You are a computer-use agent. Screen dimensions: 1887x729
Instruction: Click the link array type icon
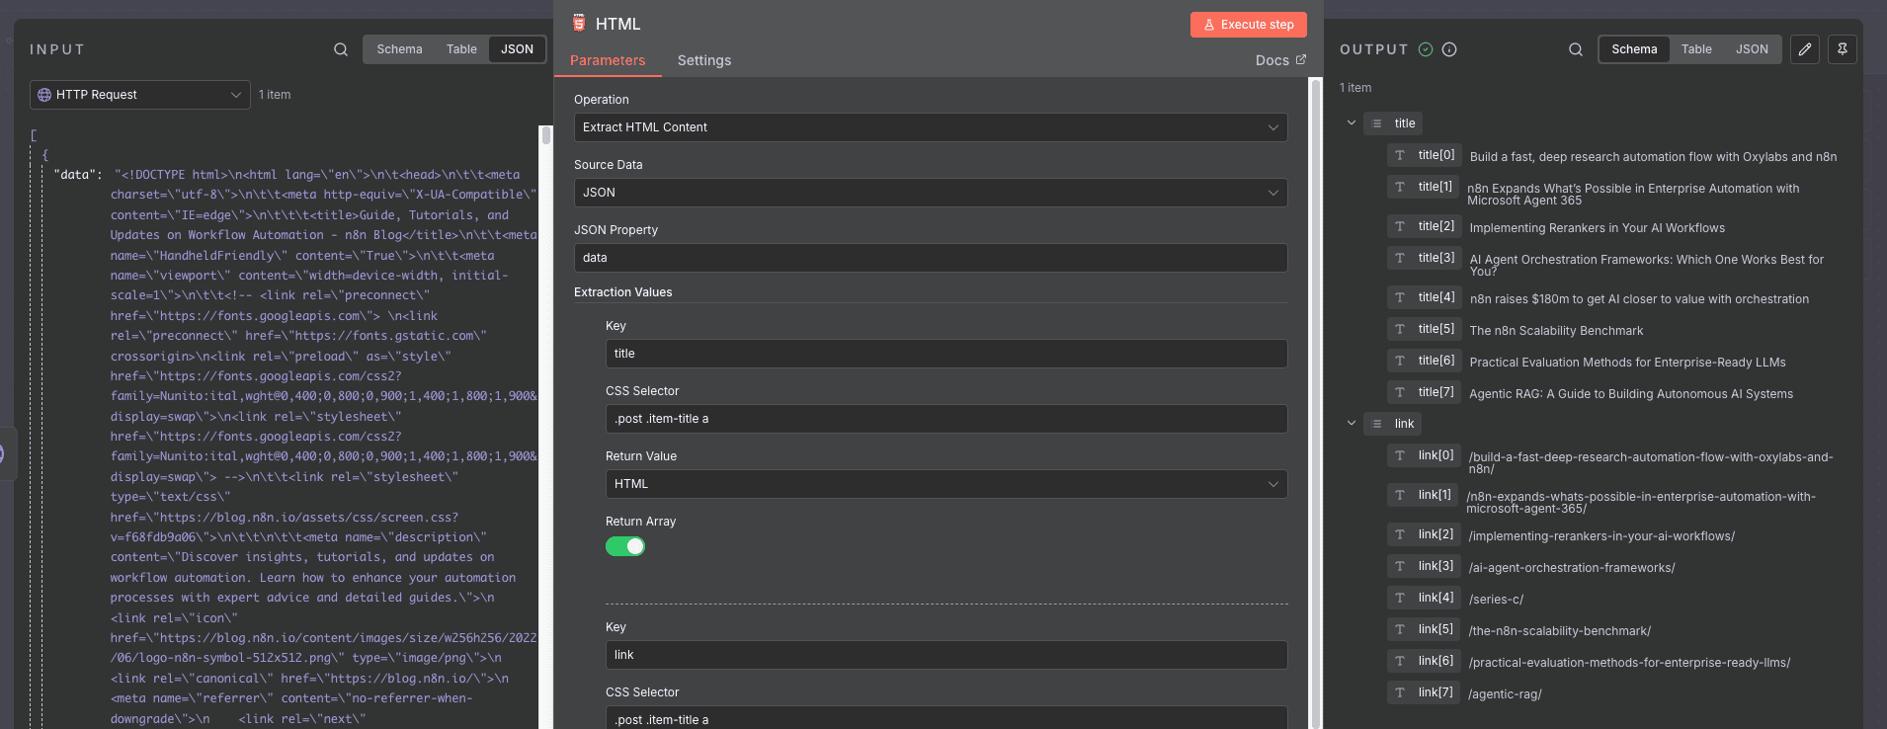coord(1377,424)
